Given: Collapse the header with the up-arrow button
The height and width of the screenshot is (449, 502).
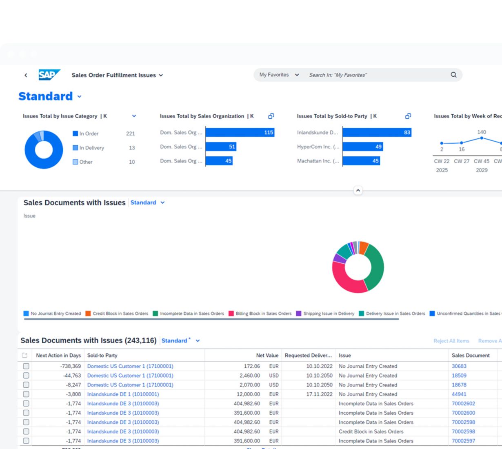Looking at the screenshot, I should (358, 191).
